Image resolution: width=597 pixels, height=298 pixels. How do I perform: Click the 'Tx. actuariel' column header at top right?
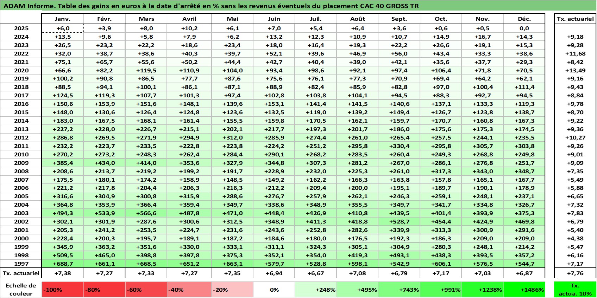click(x=575, y=19)
